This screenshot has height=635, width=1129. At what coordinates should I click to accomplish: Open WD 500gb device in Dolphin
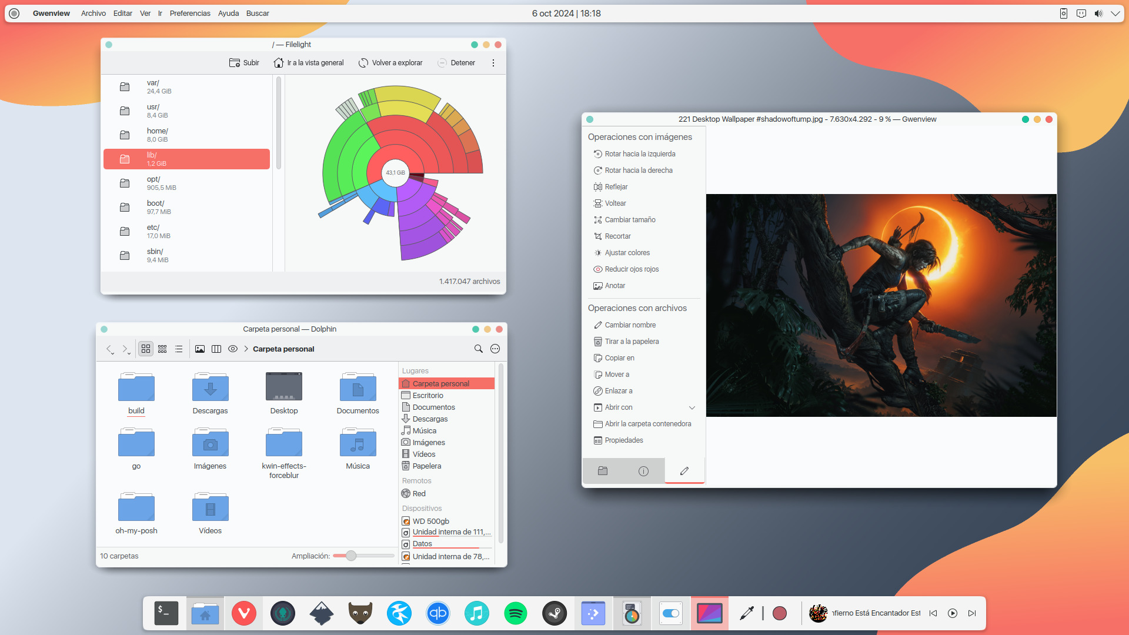446,522
